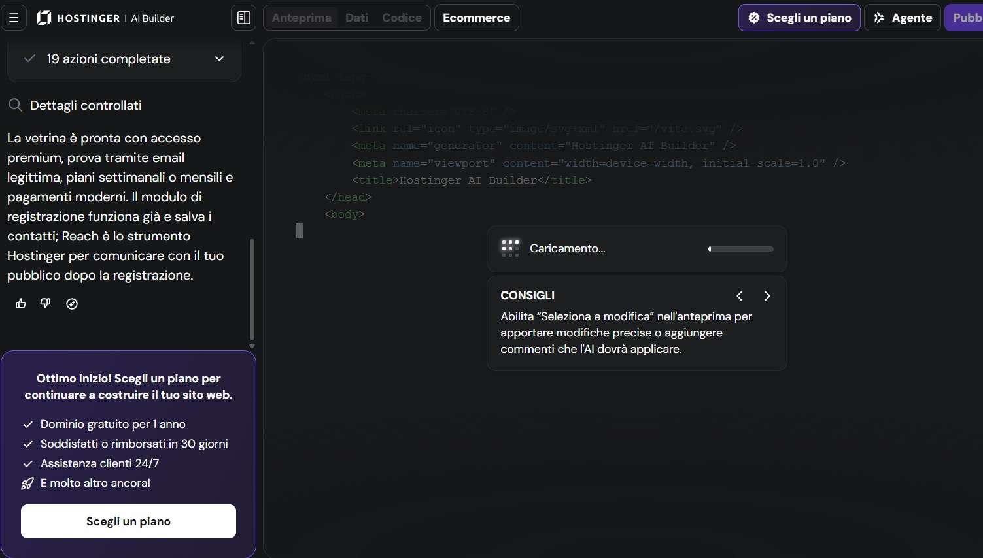Click the CONSIGLI heading
The height and width of the screenshot is (558, 983).
(527, 295)
